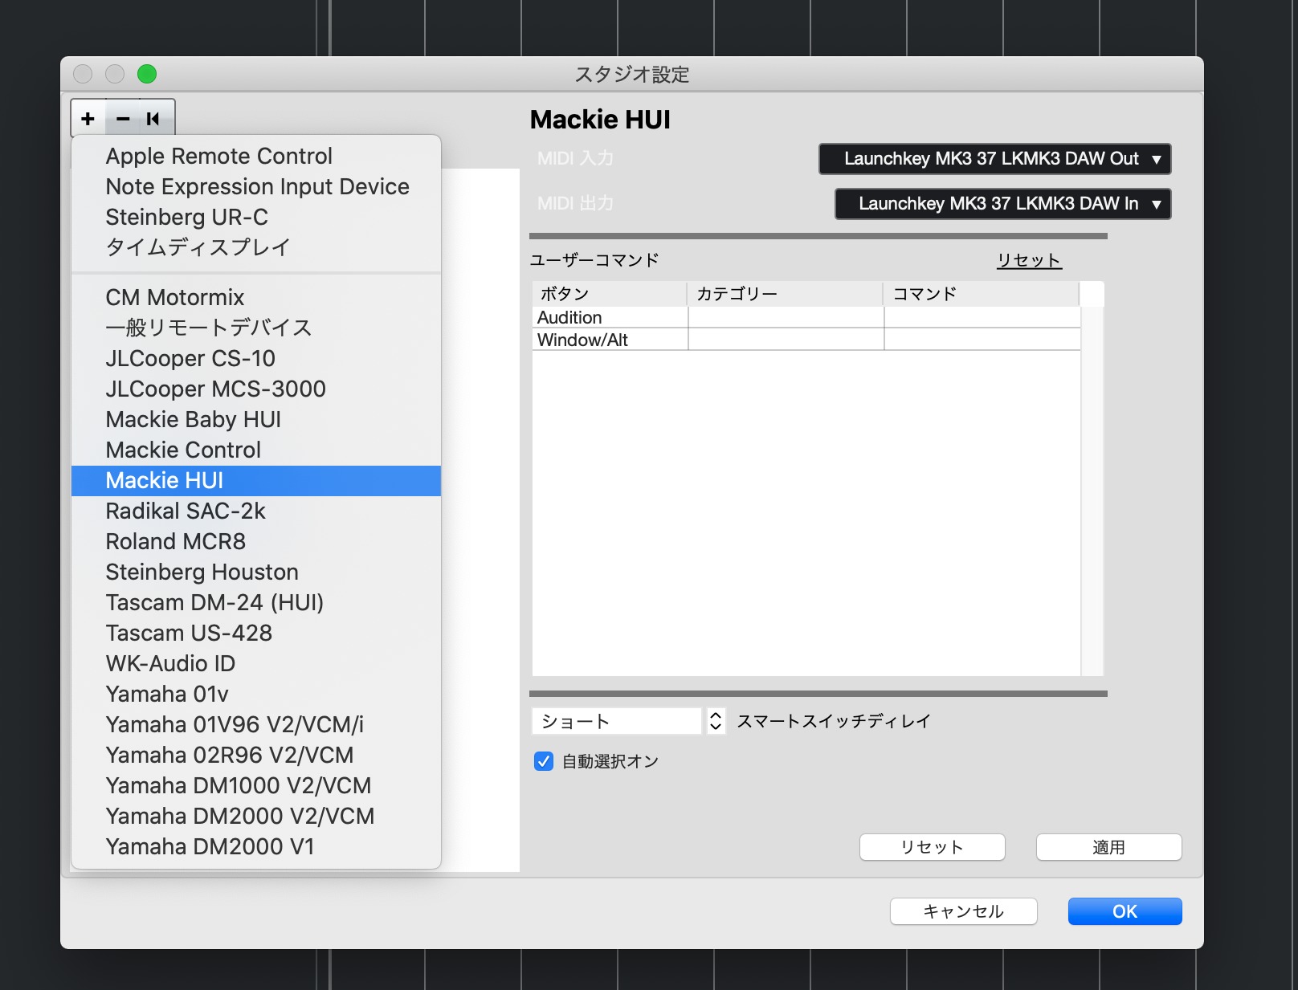The height and width of the screenshot is (990, 1298).
Task: Select Yamaha 02R96 V2/VCM
Action: [x=256, y=755]
